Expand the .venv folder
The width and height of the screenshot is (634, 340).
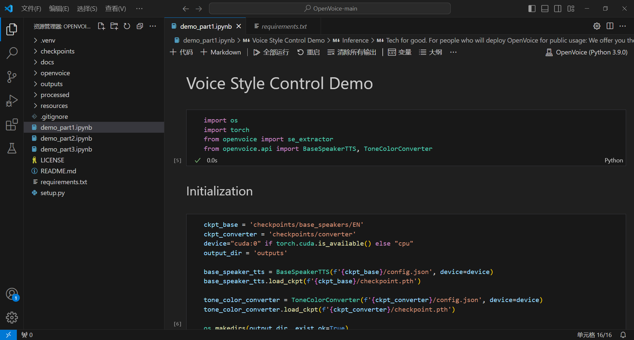pyautogui.click(x=94, y=40)
